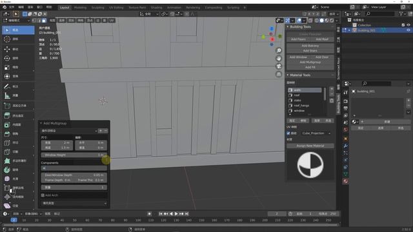Select the Extrude Region tool
Viewport: 413px width, 232px height.
click(18, 116)
